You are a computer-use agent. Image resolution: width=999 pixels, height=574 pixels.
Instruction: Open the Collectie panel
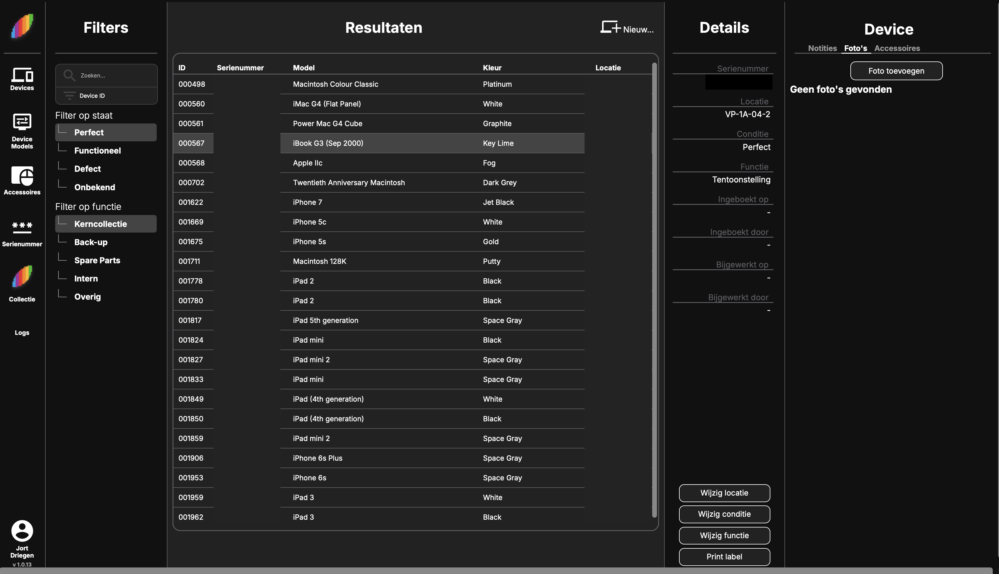pos(22,280)
